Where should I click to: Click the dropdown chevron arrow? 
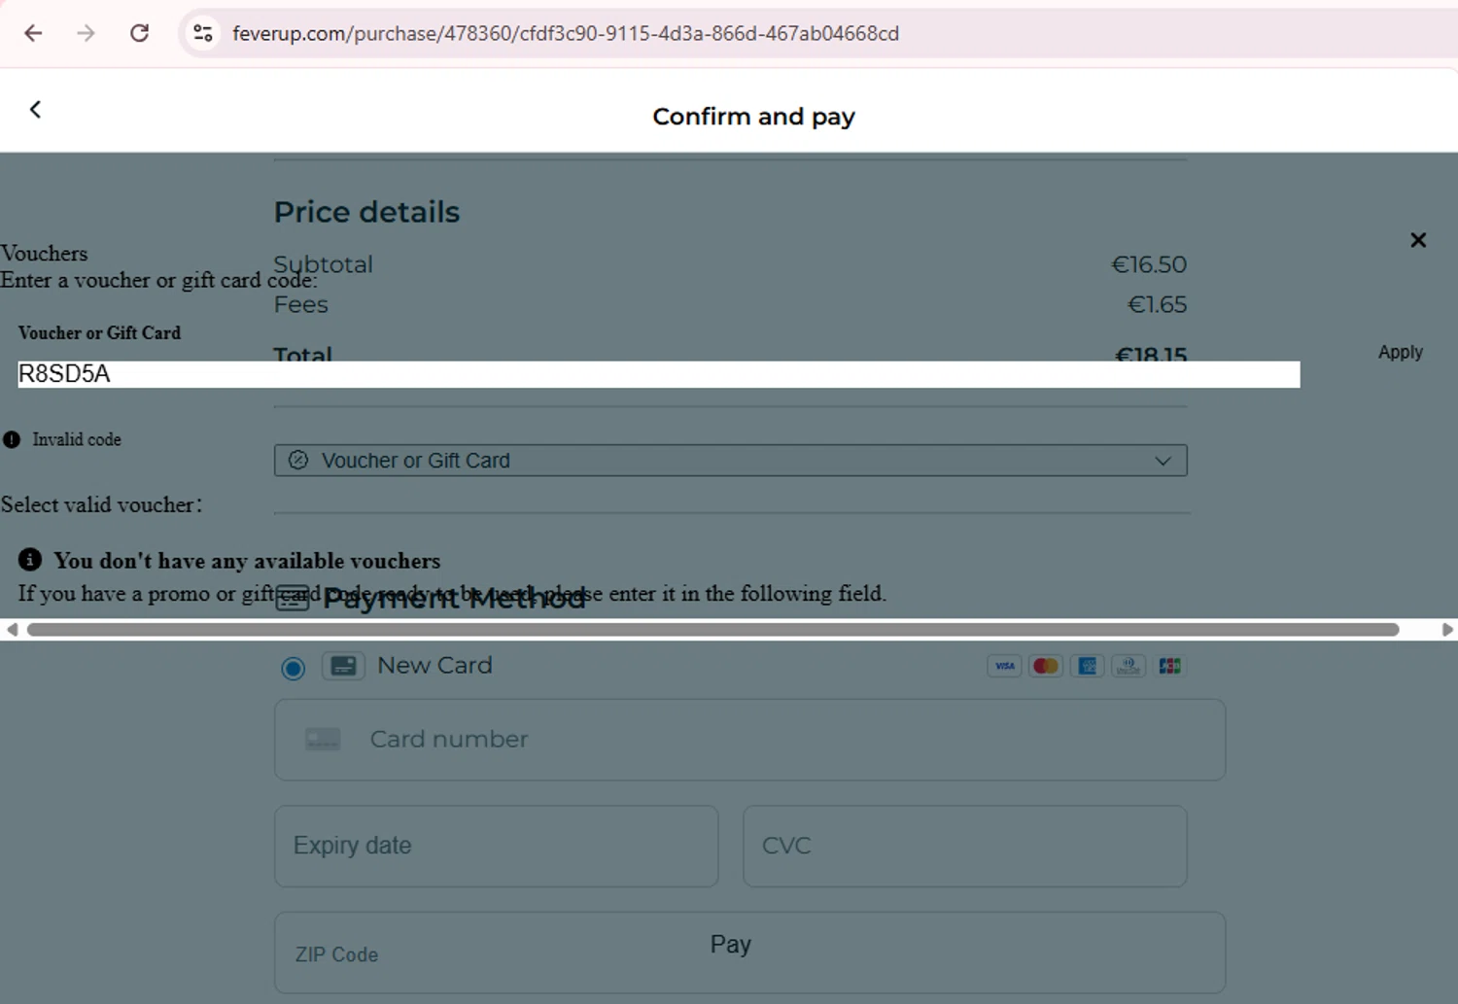1163,461
